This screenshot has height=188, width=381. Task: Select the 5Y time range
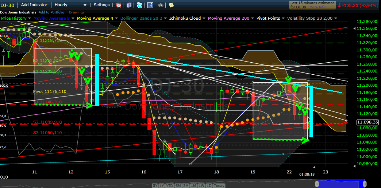[x=156, y=185]
